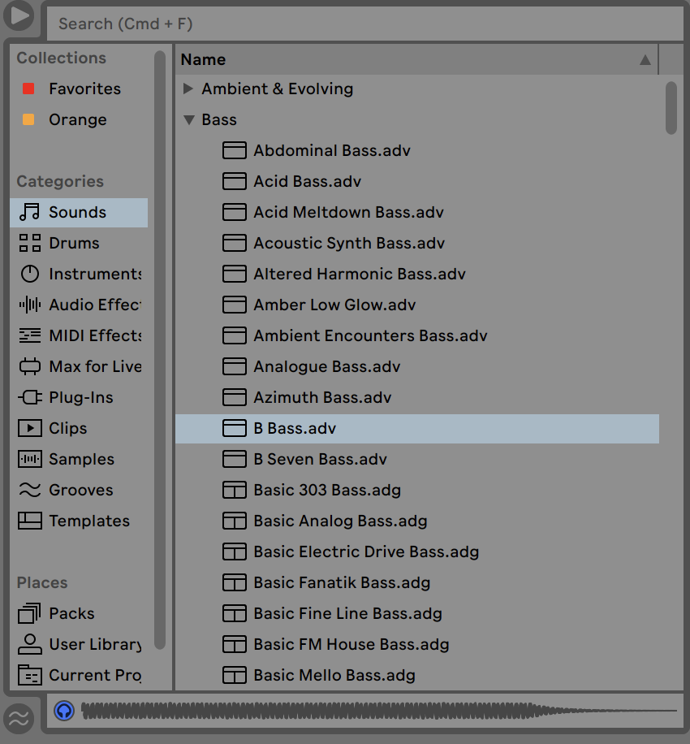The width and height of the screenshot is (690, 744).
Task: Click the preview waveform display
Action: coord(379,711)
